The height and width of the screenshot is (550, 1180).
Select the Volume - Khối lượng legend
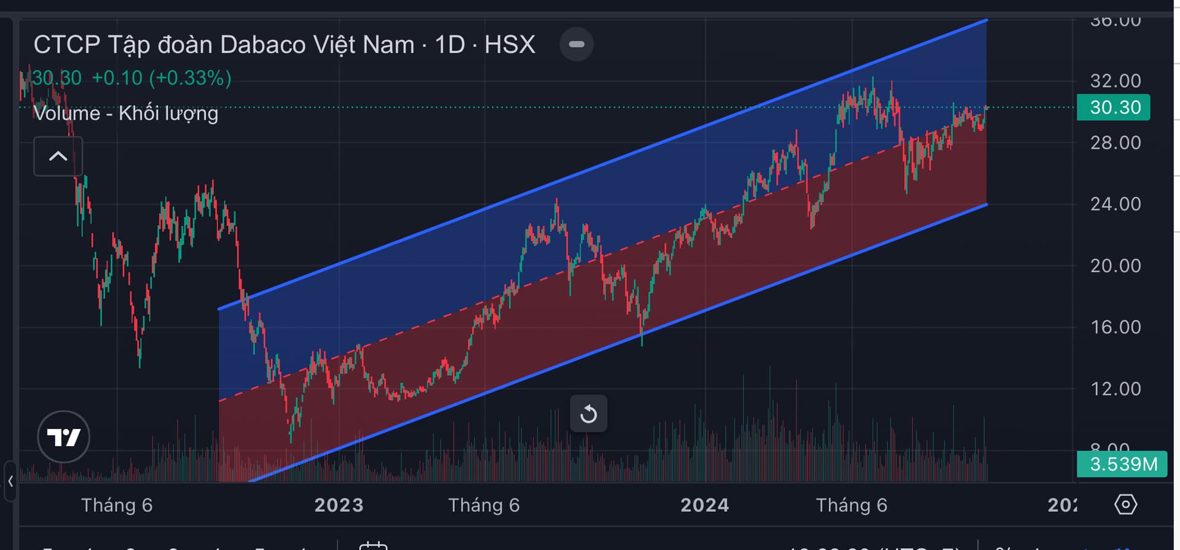pos(125,114)
